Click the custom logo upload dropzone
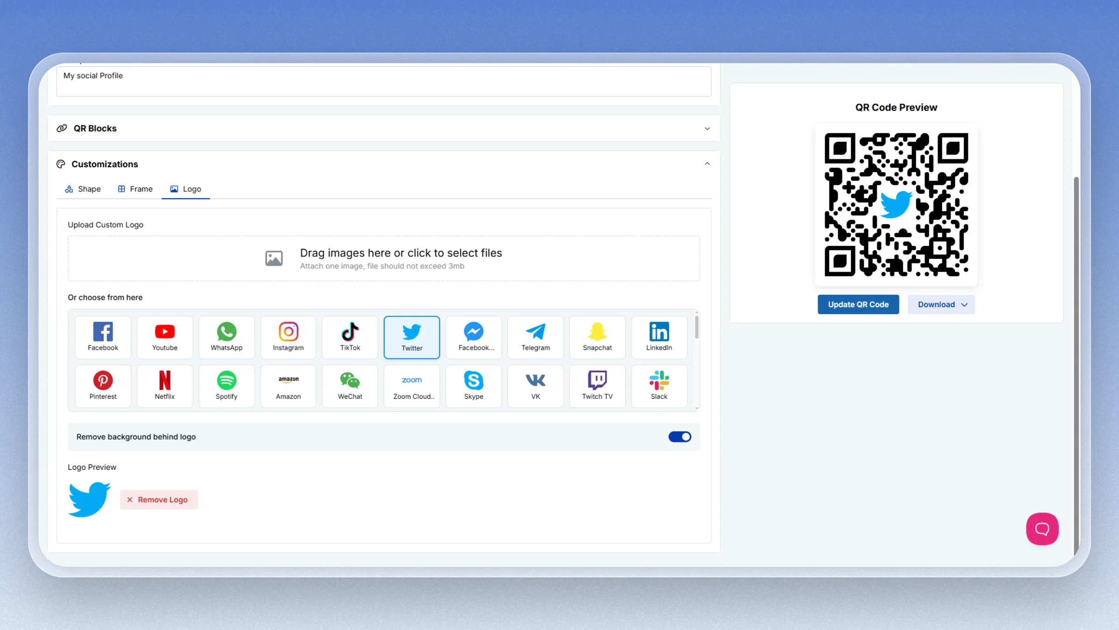Viewport: 1119px width, 630px height. tap(383, 258)
